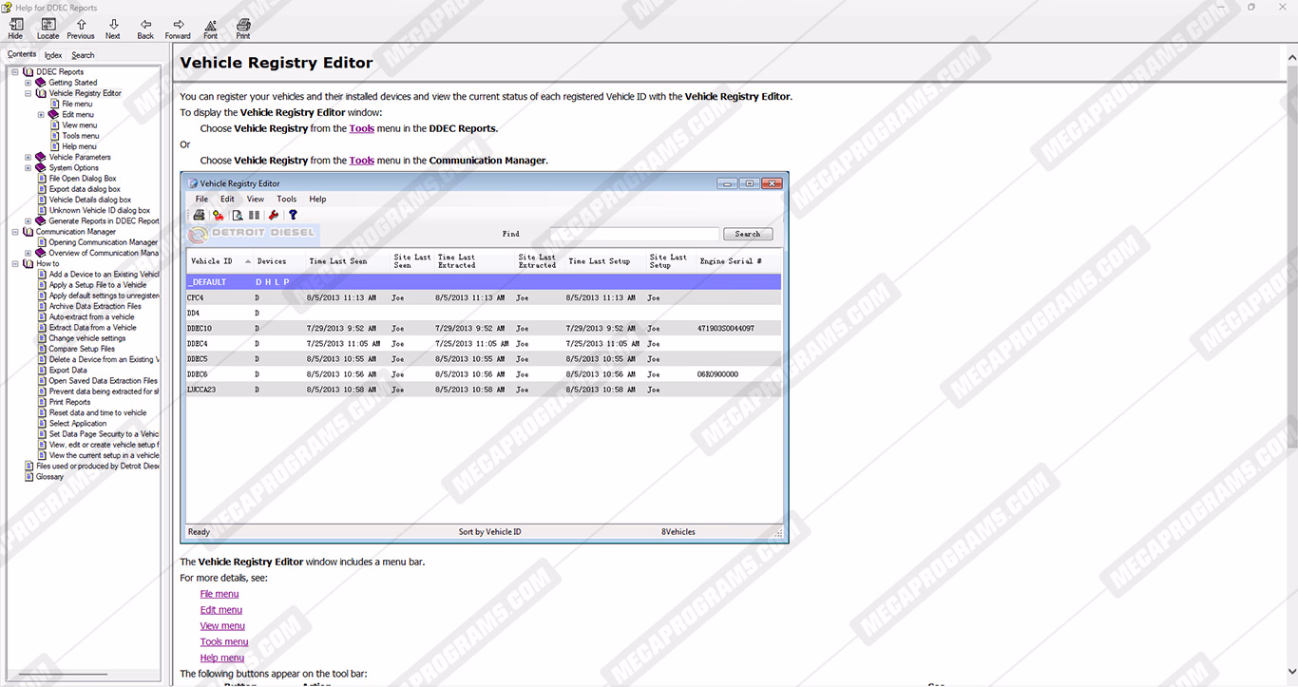Open the Tools link for DDEC Reports
This screenshot has height=687, width=1298.
coord(361,128)
